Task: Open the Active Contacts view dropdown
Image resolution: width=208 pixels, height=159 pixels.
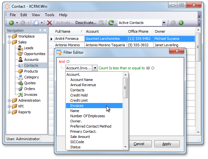Action: [x=164, y=23]
